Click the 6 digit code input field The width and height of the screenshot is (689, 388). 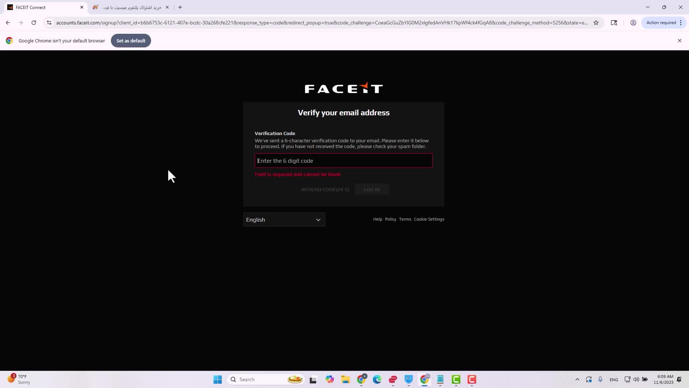[343, 161]
